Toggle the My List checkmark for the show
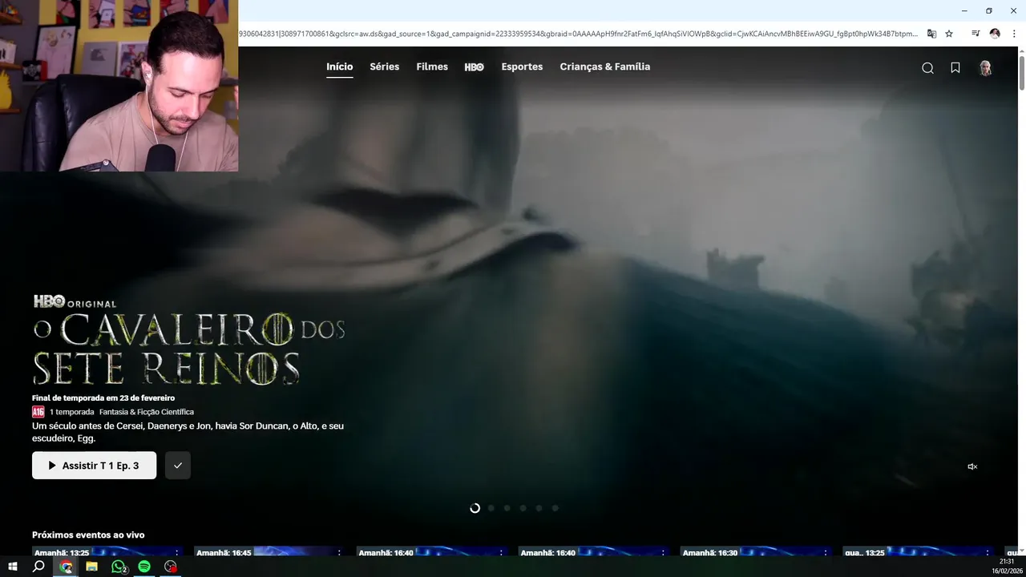This screenshot has height=577, width=1026. [178, 466]
